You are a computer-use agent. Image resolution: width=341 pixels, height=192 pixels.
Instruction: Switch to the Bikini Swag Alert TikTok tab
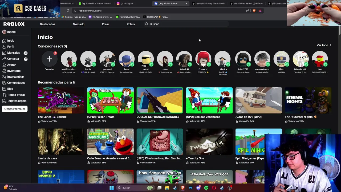209,3
